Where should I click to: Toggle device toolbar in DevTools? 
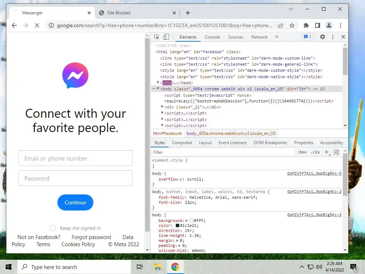click(x=166, y=37)
